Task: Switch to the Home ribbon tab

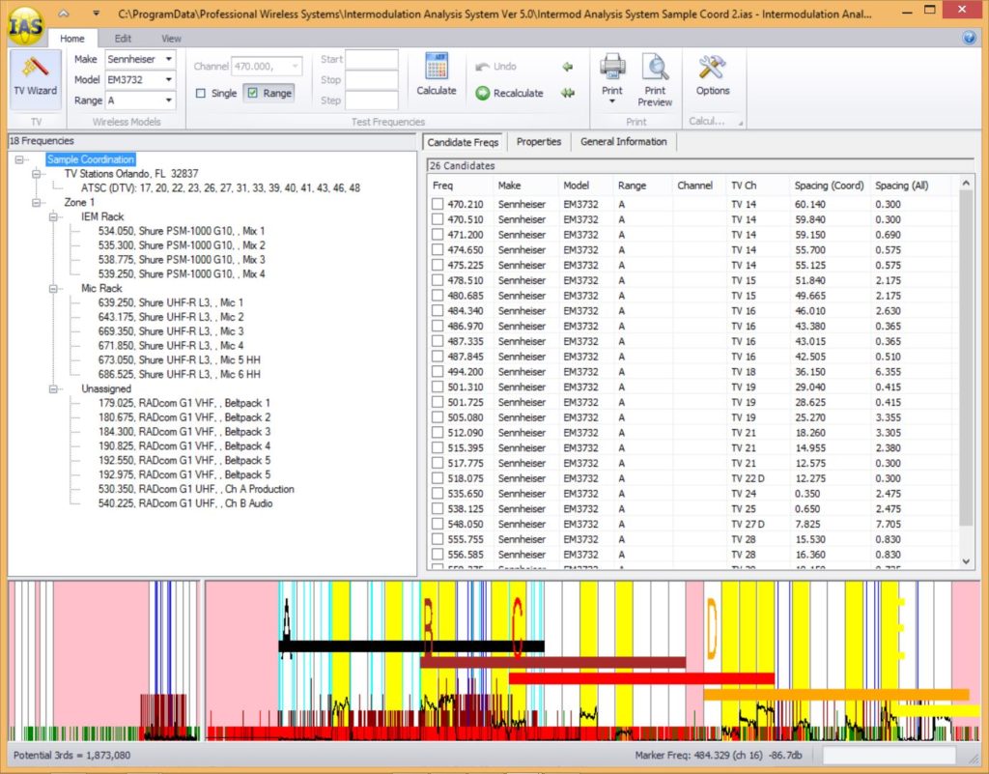Action: pyautogui.click(x=71, y=39)
